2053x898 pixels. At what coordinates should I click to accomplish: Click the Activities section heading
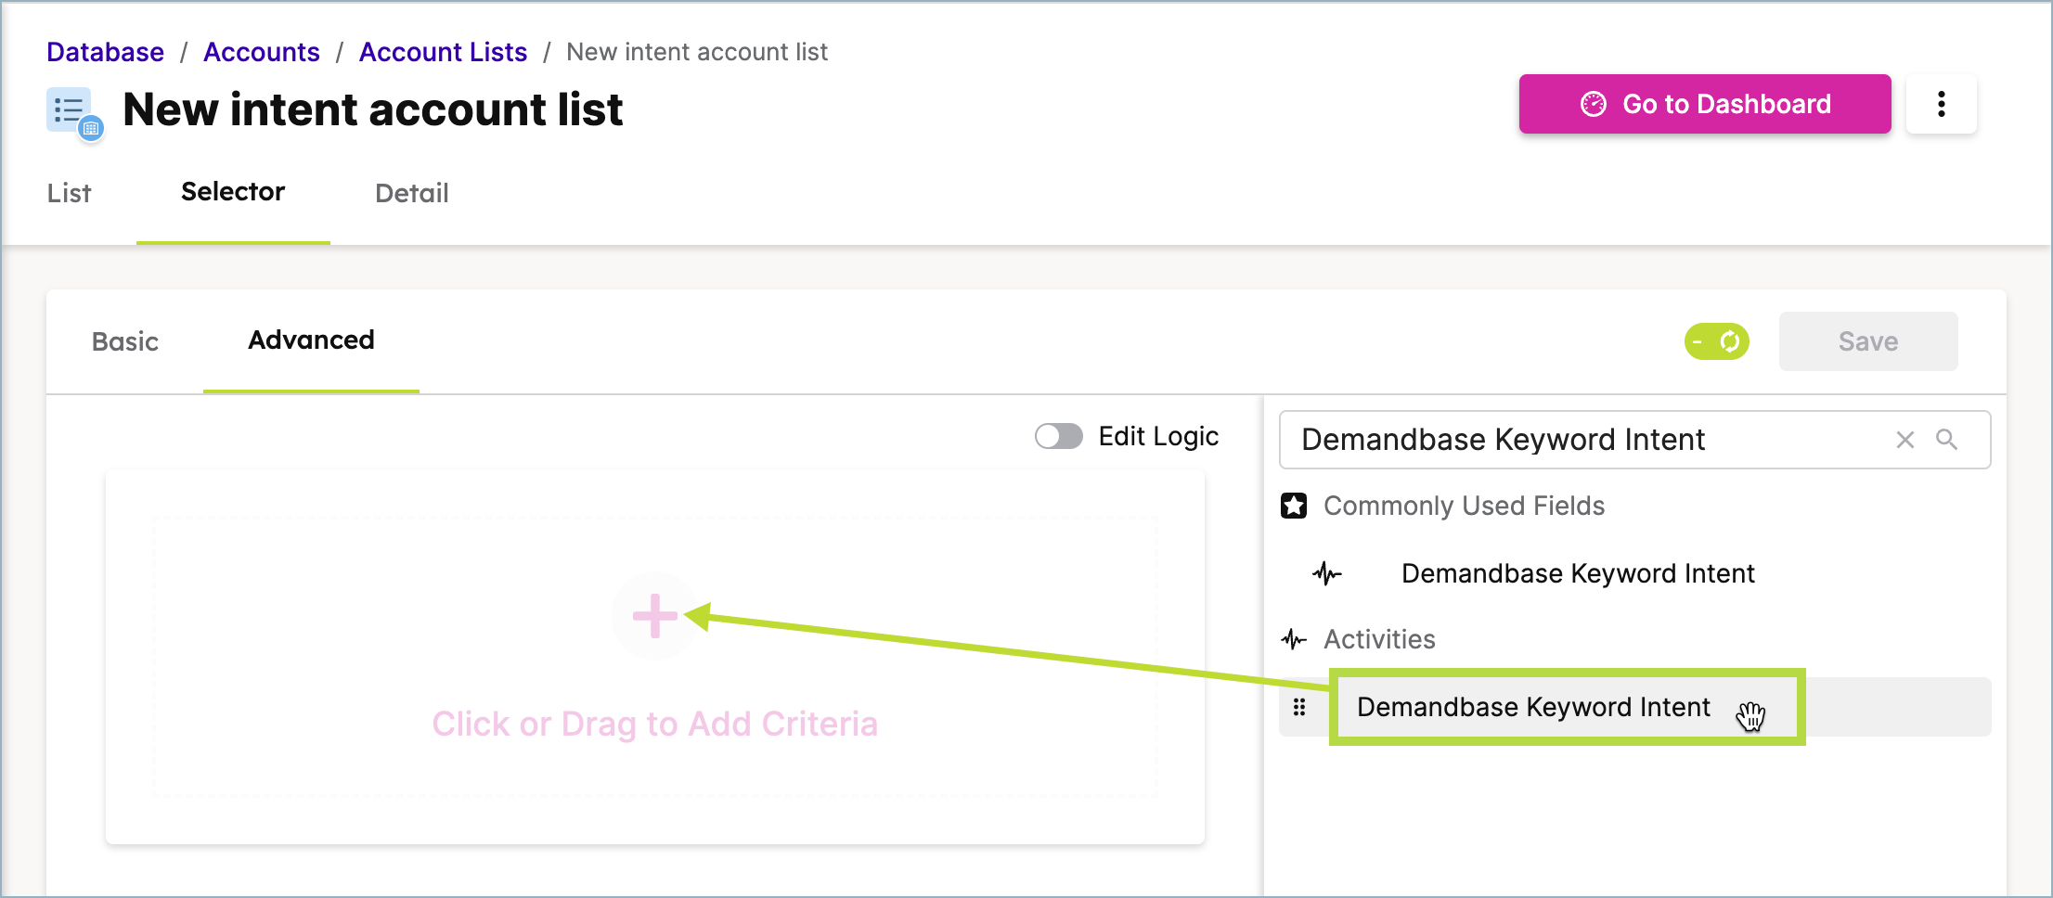coord(1379,639)
